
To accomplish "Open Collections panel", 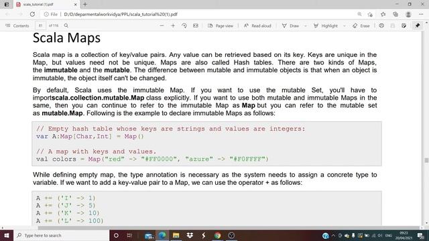I will 395,14.
